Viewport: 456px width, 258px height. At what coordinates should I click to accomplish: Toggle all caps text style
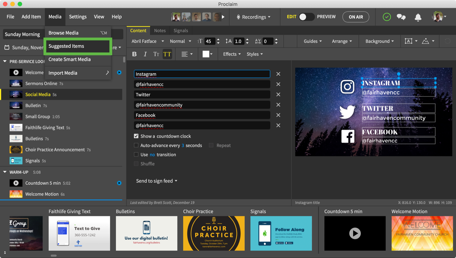click(167, 54)
